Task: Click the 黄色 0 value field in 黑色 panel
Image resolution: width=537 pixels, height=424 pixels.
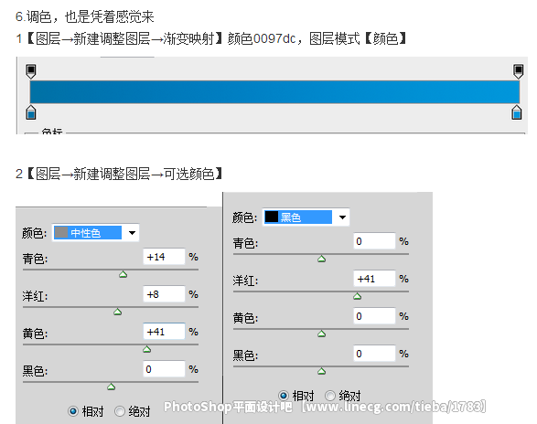Action: (374, 316)
